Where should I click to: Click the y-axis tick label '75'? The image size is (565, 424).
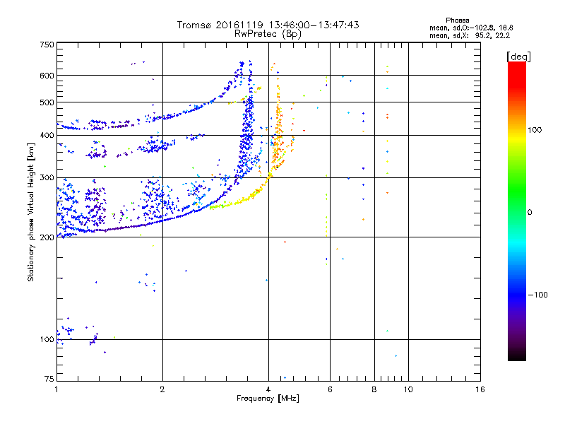pyautogui.click(x=49, y=379)
